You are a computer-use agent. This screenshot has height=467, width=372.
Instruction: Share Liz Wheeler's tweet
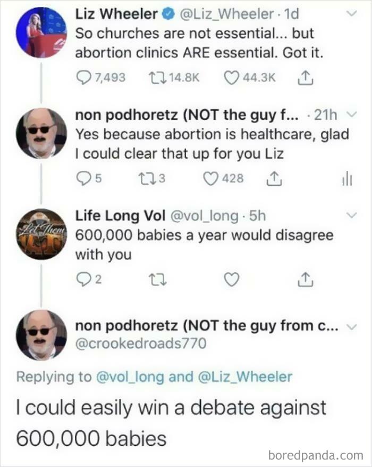click(x=305, y=77)
